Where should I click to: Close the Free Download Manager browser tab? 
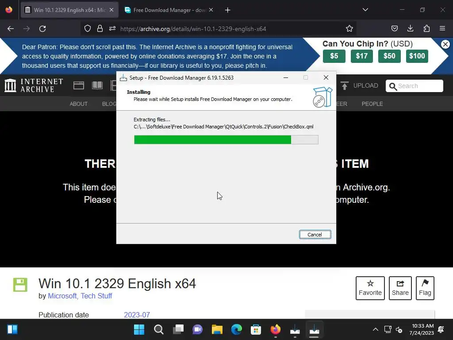[x=211, y=10]
